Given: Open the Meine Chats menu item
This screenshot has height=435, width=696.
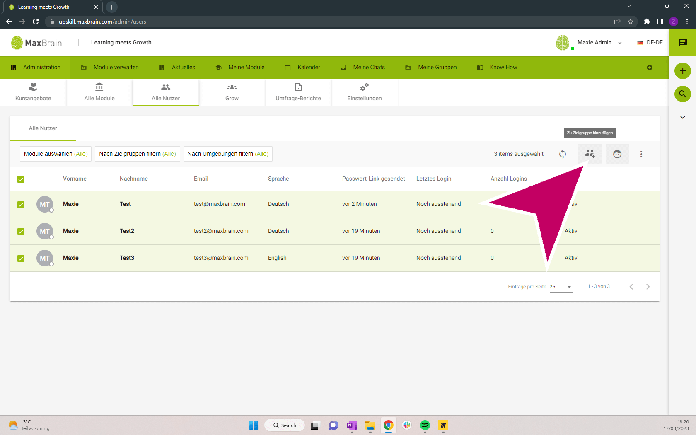Looking at the screenshot, I should (363, 68).
